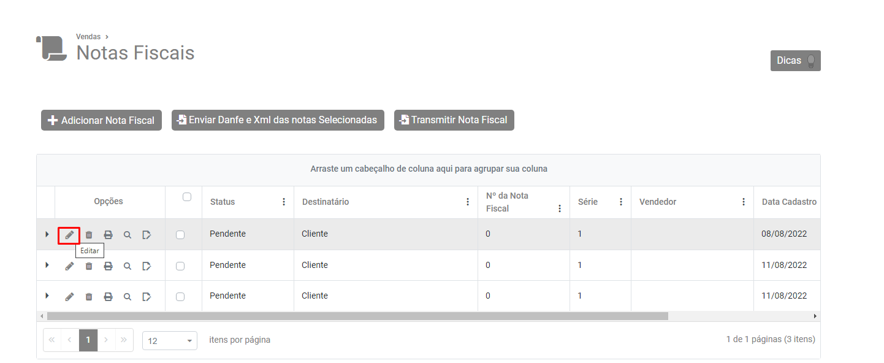Open the Status column options menu
Image resolution: width=884 pixels, height=363 pixels.
283,202
